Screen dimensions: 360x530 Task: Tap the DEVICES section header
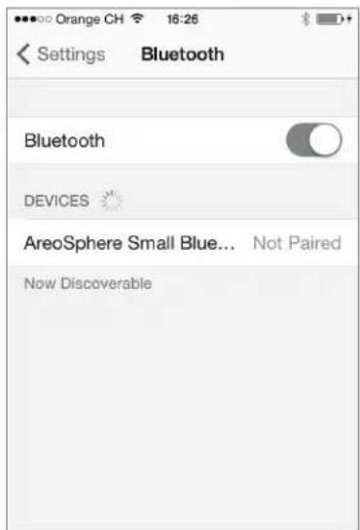tap(56, 201)
